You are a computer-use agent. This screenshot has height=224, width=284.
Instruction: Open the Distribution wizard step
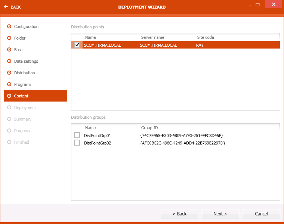click(24, 73)
